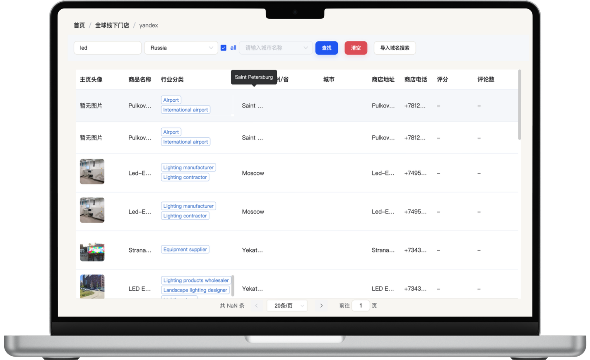This screenshot has height=360, width=590.
Task: Click the 'Equipment supplier' tag
Action: [185, 250]
